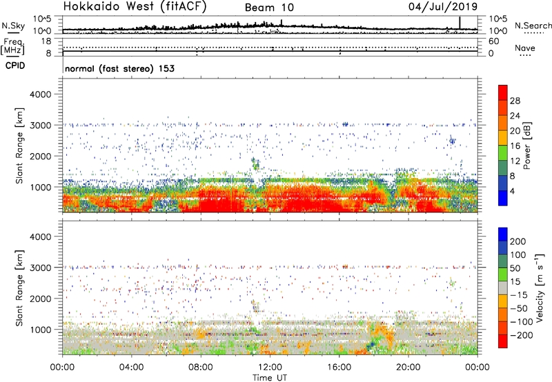The height and width of the screenshot is (382, 552).
Task: Click the '4000' tick on the power panel
Action: point(40,94)
